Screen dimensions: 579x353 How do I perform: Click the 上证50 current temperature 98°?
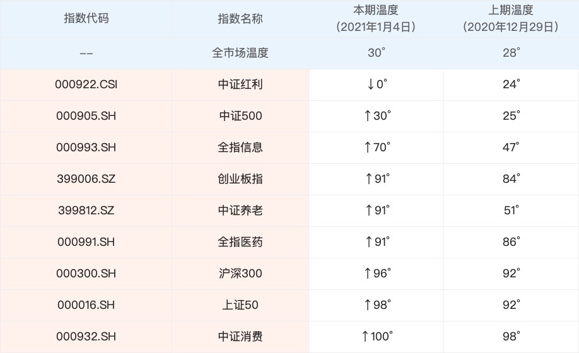pos(378,305)
